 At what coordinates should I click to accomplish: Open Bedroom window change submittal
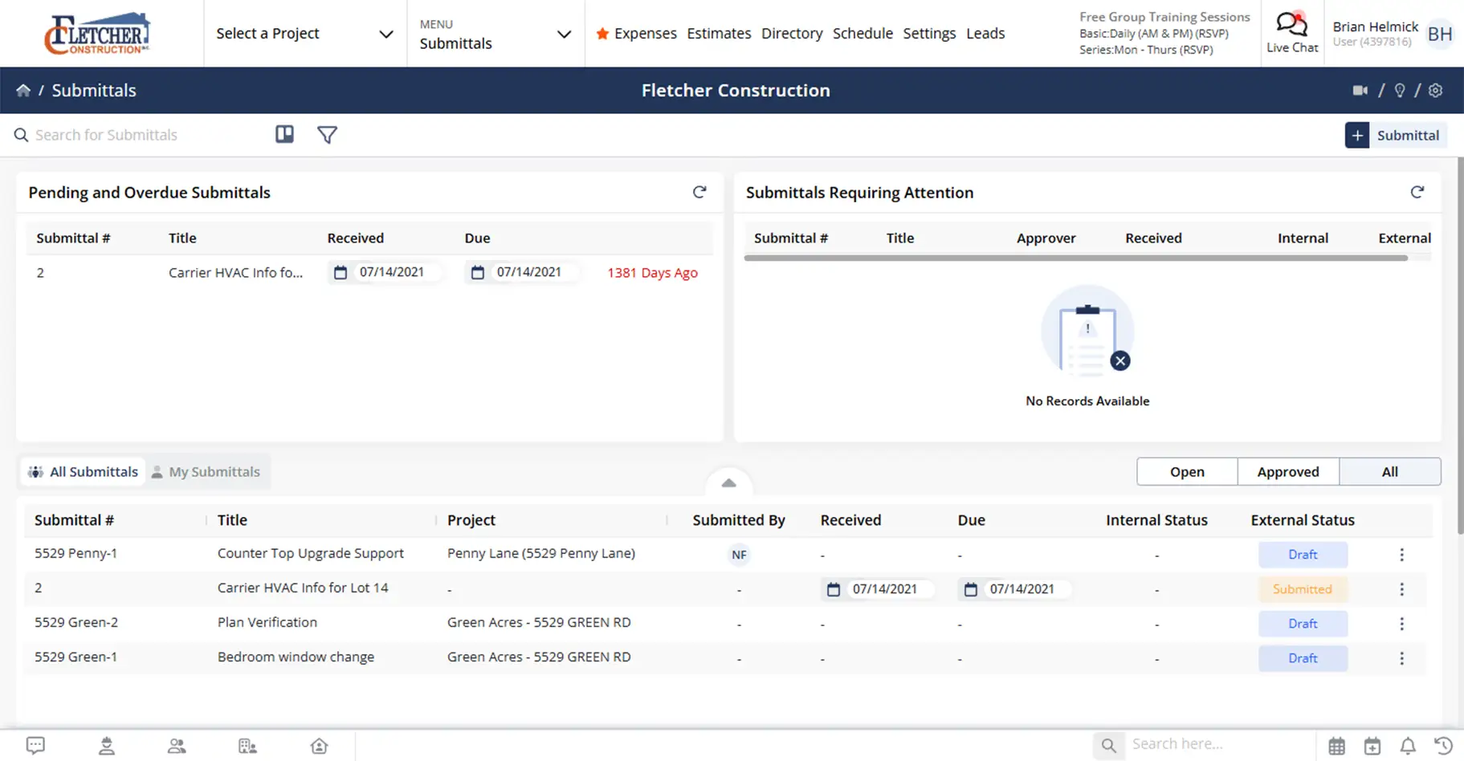[296, 657]
